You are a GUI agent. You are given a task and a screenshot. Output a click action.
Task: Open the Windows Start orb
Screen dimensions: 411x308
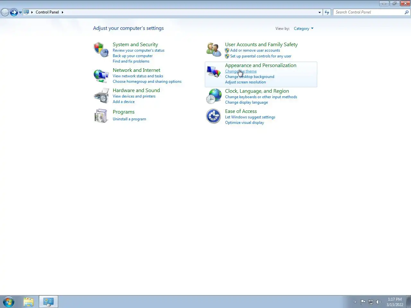[x=8, y=302]
